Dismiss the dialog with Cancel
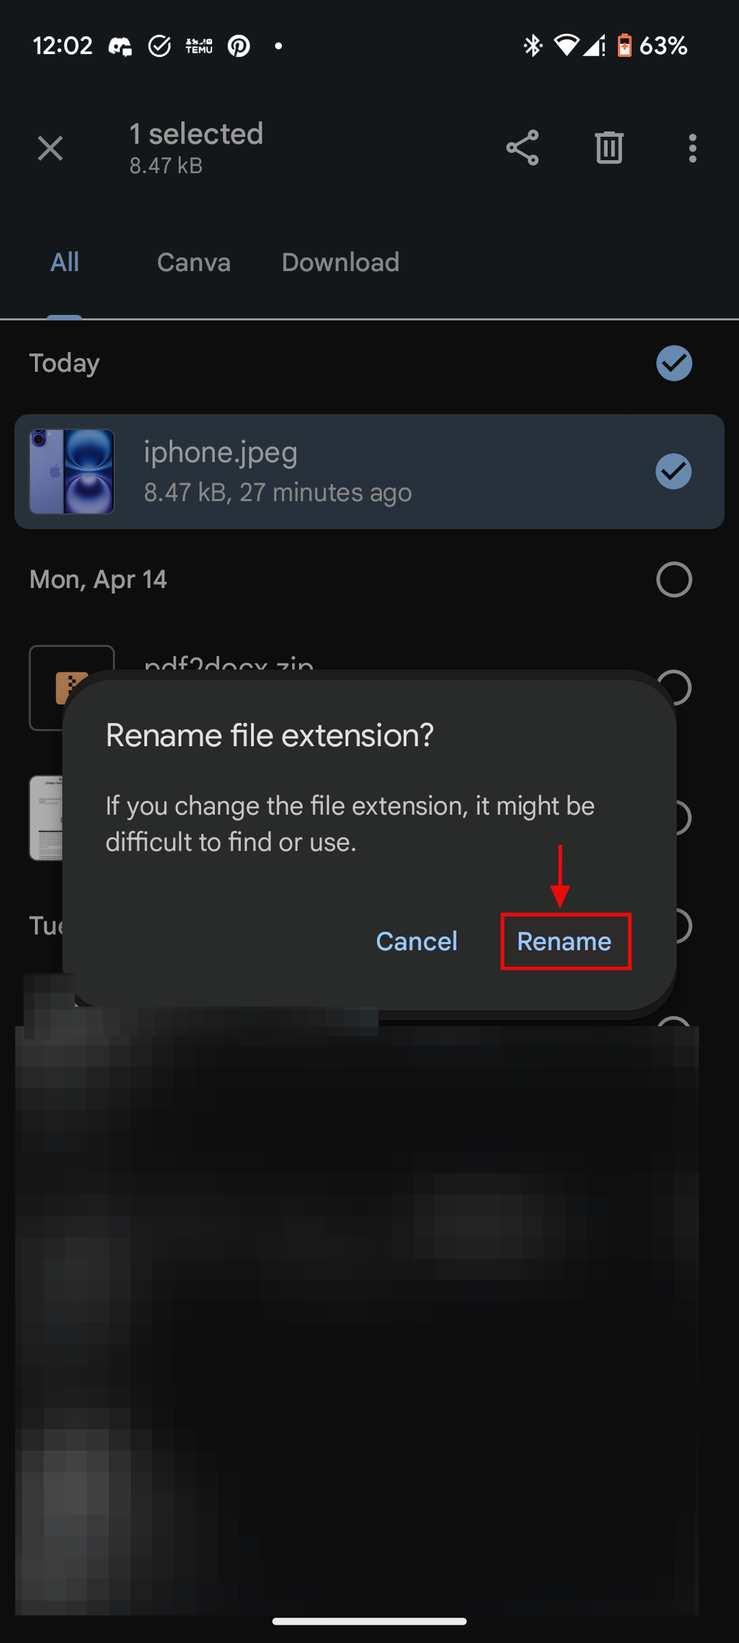This screenshot has width=739, height=1643. point(417,941)
